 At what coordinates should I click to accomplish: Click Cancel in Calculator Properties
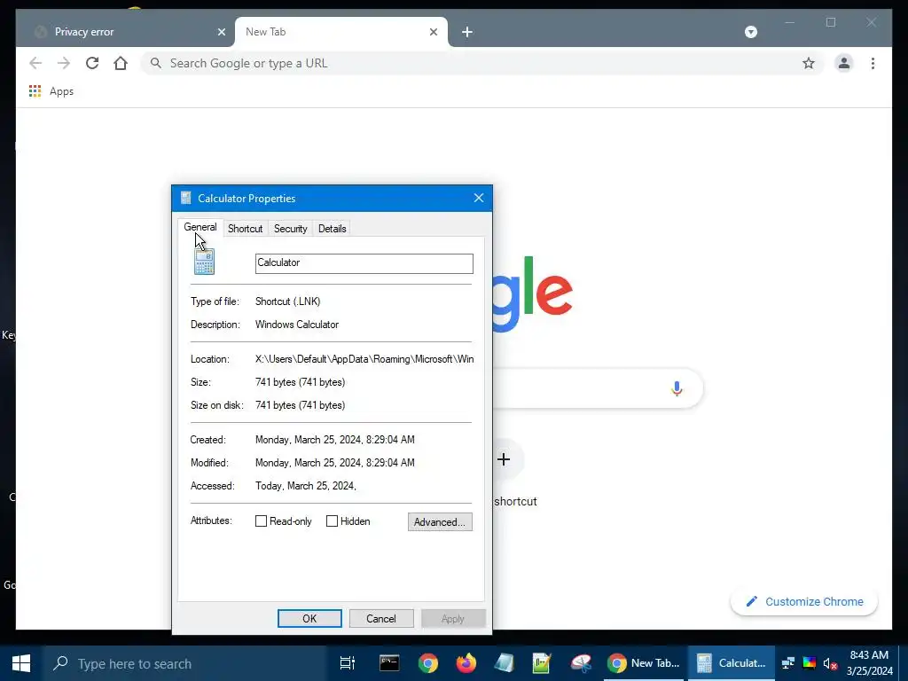pyautogui.click(x=381, y=618)
